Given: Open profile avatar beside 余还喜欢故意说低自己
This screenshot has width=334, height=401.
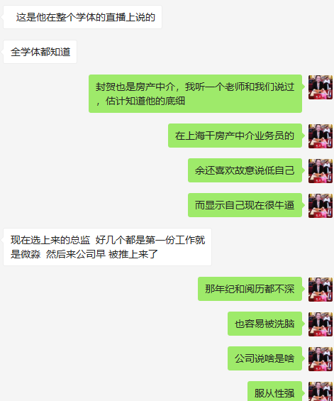Looking at the screenshot, I should pos(321,171).
